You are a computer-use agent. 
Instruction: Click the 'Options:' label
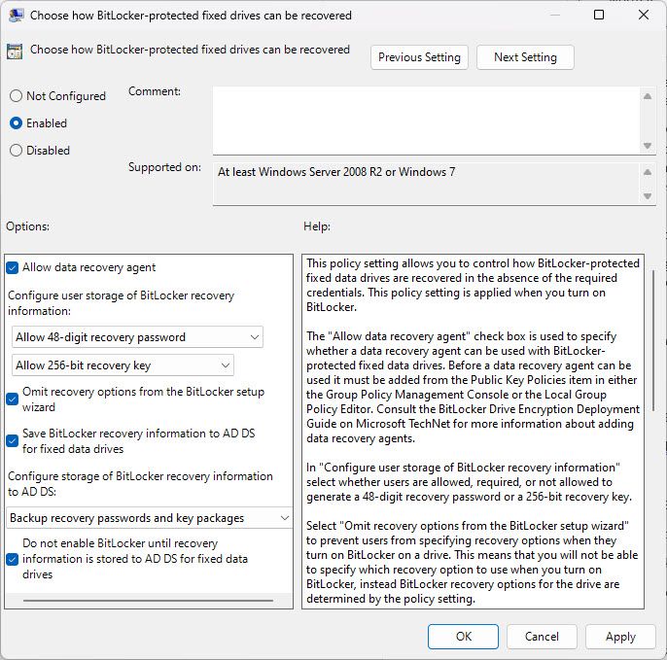27,226
